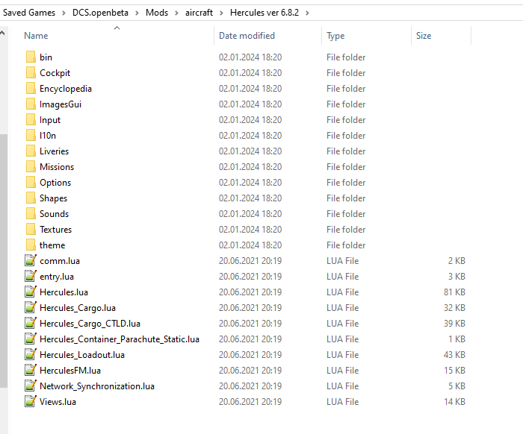The image size is (523, 434).
Task: Click date modified of HerculesFM.lua
Action: coord(250,370)
